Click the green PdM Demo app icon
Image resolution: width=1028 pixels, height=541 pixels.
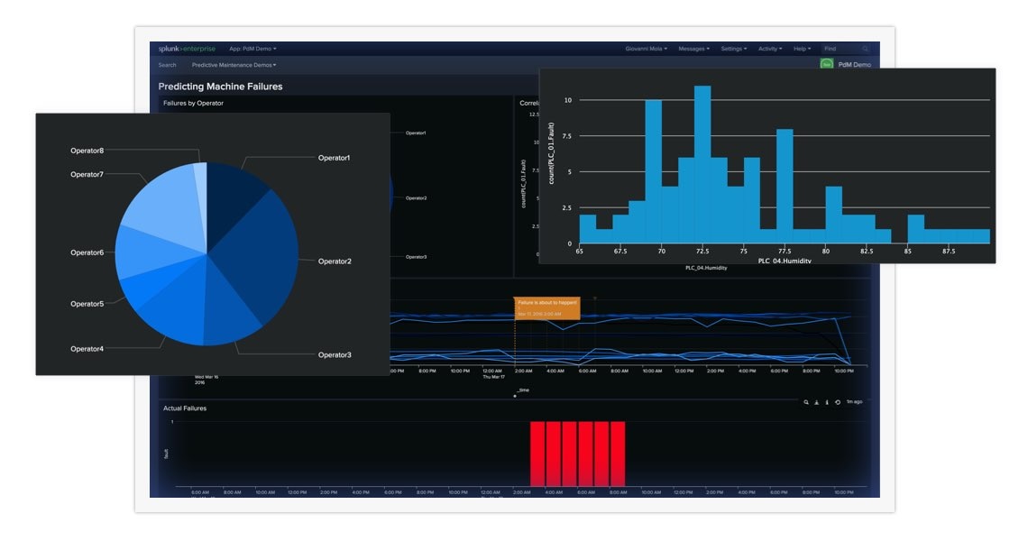[x=826, y=64]
